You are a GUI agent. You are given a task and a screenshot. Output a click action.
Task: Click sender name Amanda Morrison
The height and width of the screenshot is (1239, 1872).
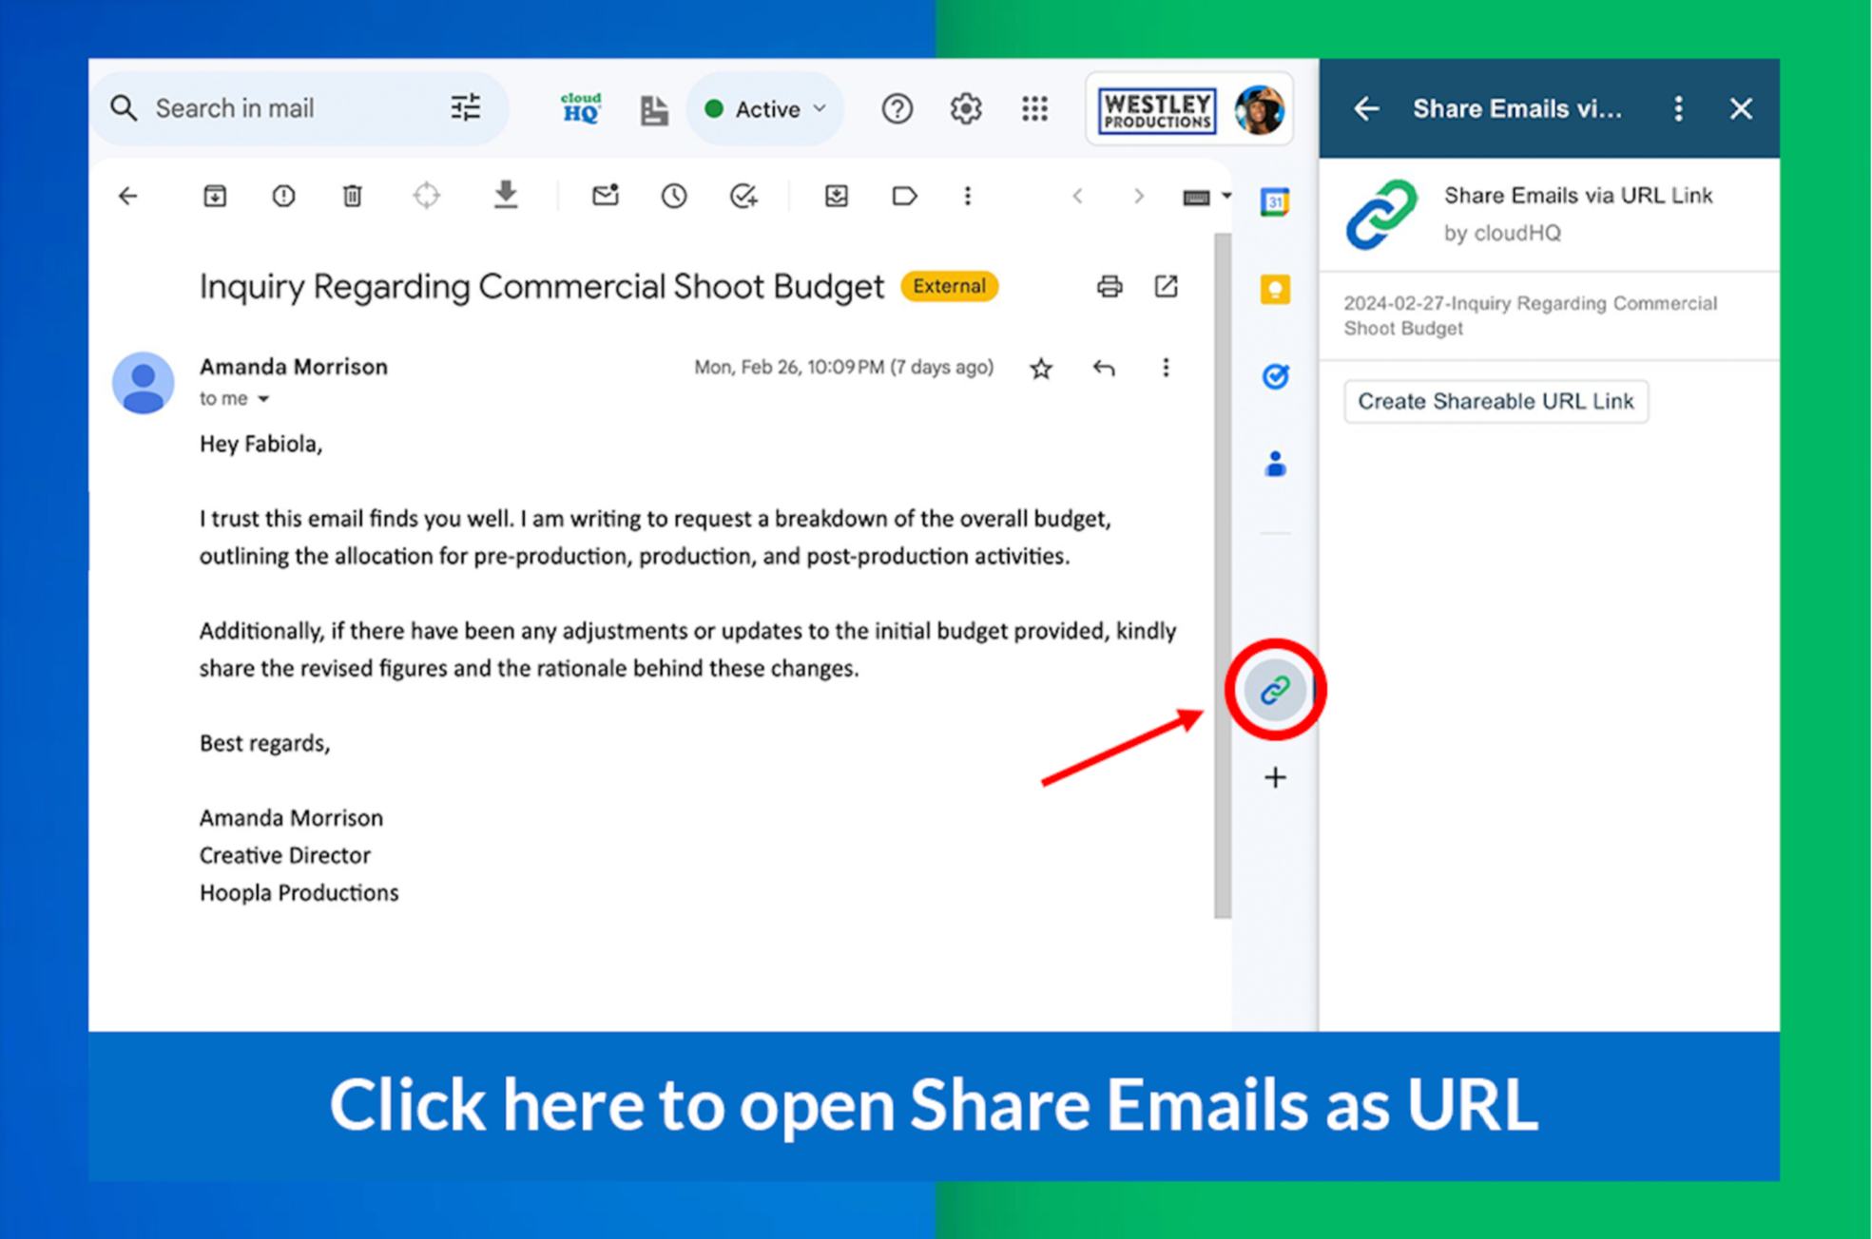294,367
